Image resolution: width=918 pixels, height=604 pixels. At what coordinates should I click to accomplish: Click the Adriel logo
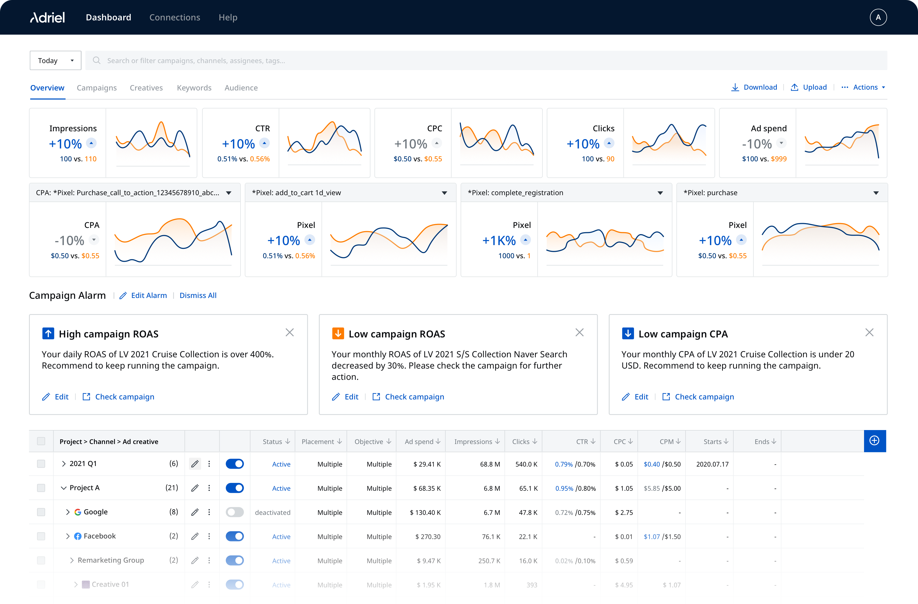point(47,17)
